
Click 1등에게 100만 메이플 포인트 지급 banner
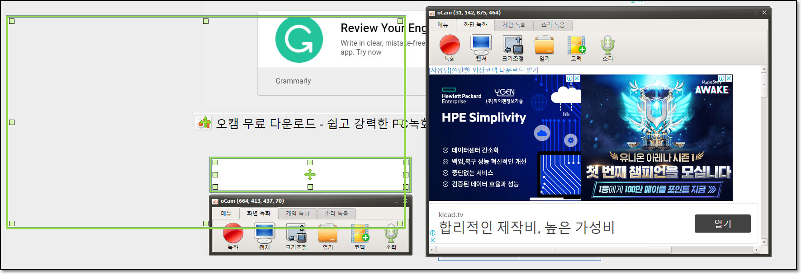tap(657, 189)
